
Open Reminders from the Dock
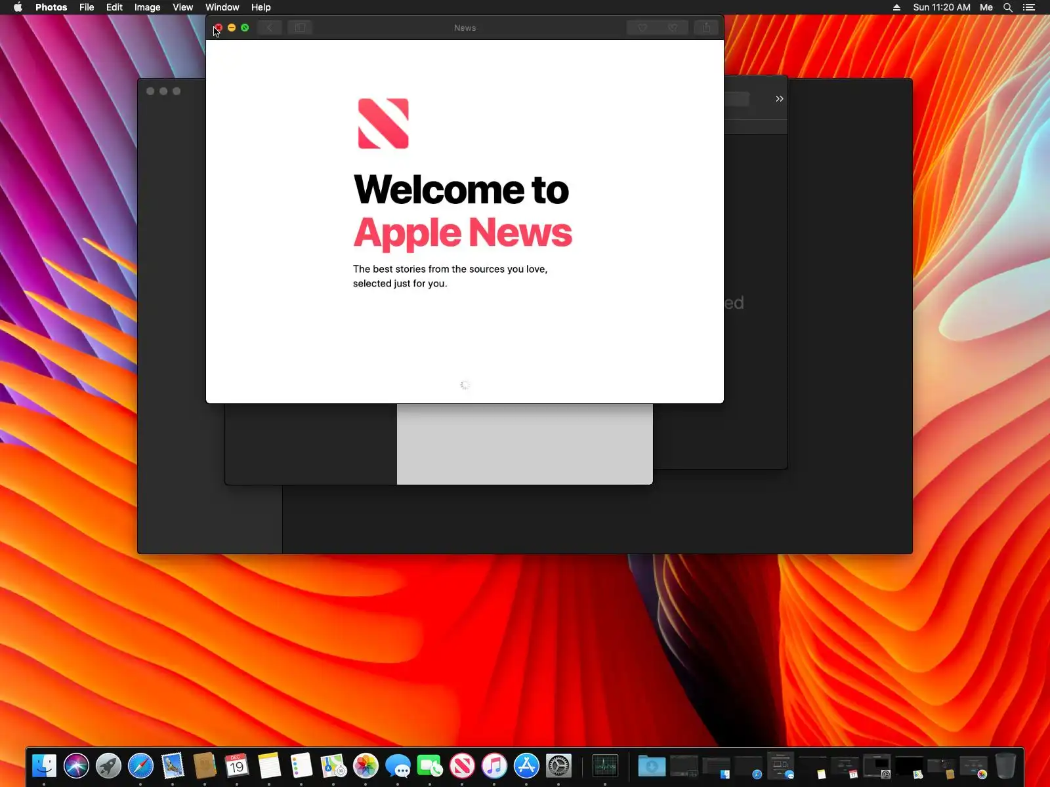(301, 765)
